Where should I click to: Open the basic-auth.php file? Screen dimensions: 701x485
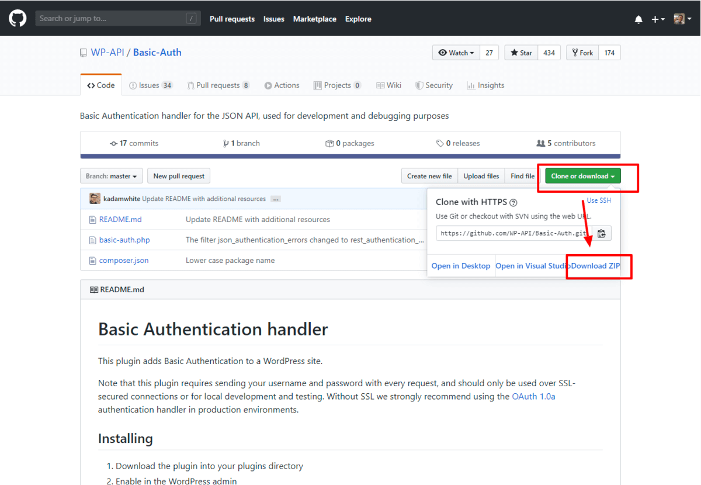124,240
